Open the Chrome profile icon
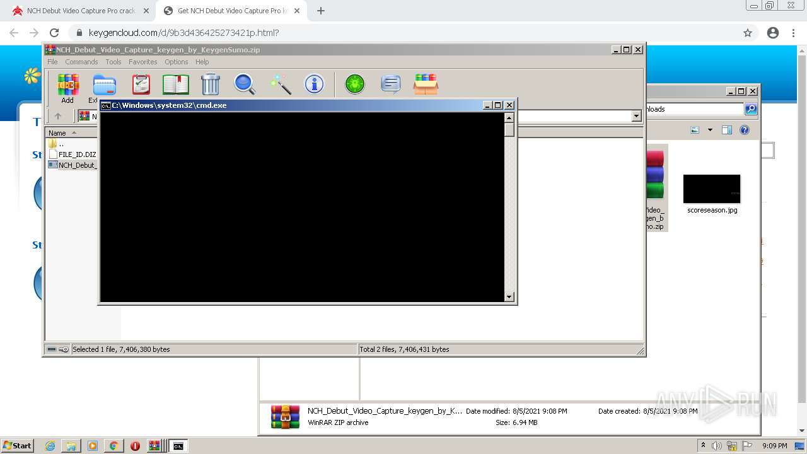807x454 pixels. (x=773, y=33)
